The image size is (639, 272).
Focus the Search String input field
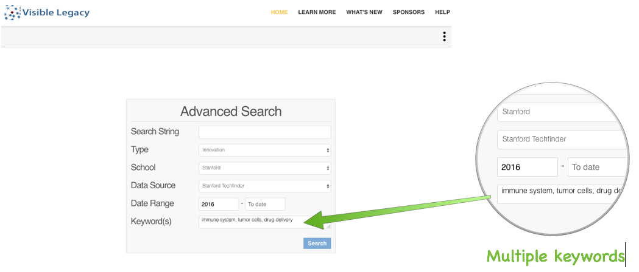click(x=265, y=132)
